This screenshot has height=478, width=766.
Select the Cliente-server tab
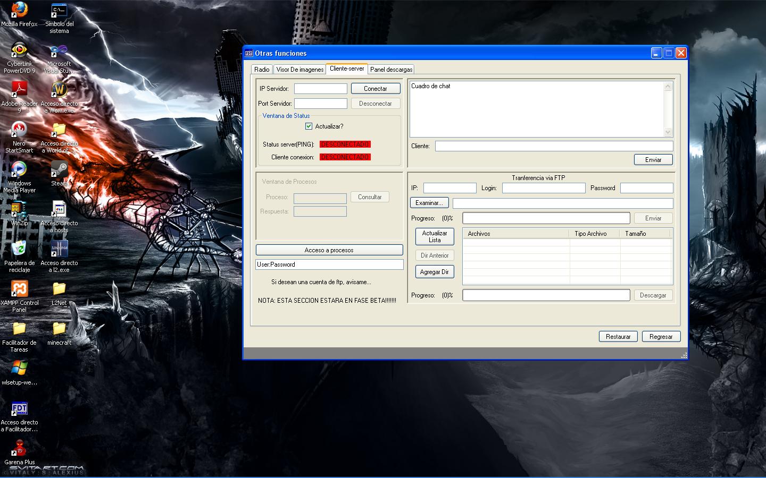347,69
